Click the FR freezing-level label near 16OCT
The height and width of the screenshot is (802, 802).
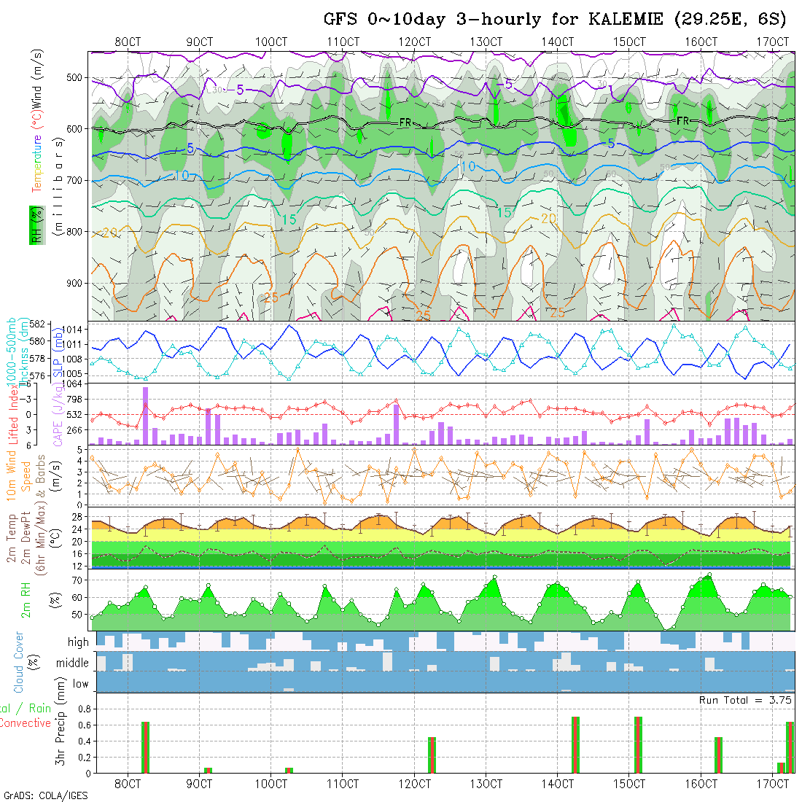click(x=683, y=120)
